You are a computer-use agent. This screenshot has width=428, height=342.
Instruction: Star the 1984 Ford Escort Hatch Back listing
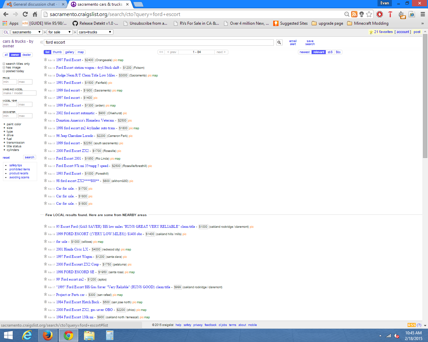tap(45, 302)
